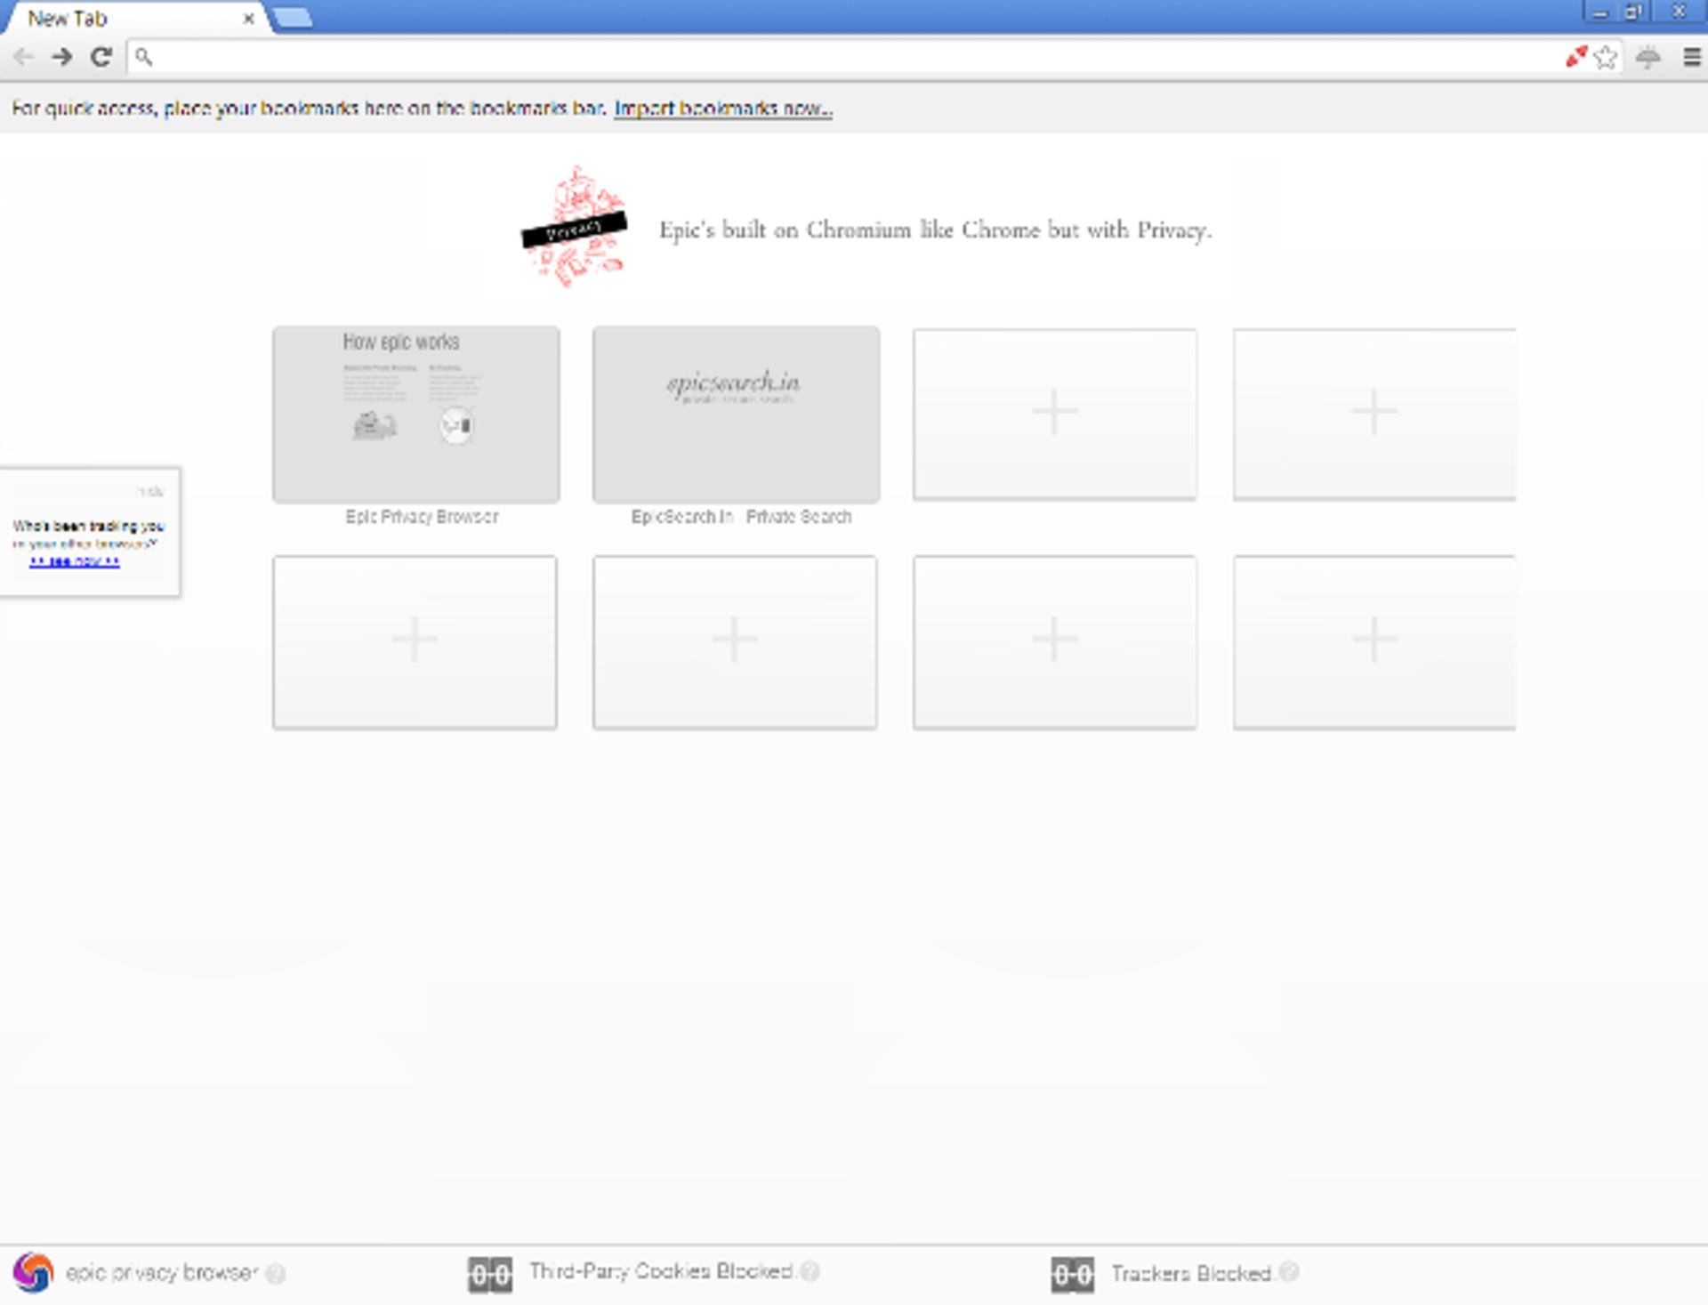The height and width of the screenshot is (1305, 1708).
Task: Open a new tab with the small tab button
Action: (292, 18)
